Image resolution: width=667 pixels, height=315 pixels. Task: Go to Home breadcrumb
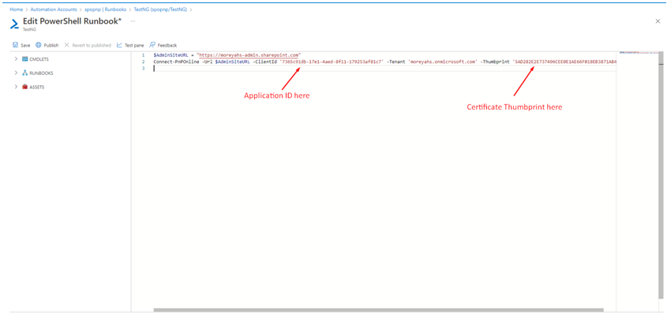tap(16, 9)
